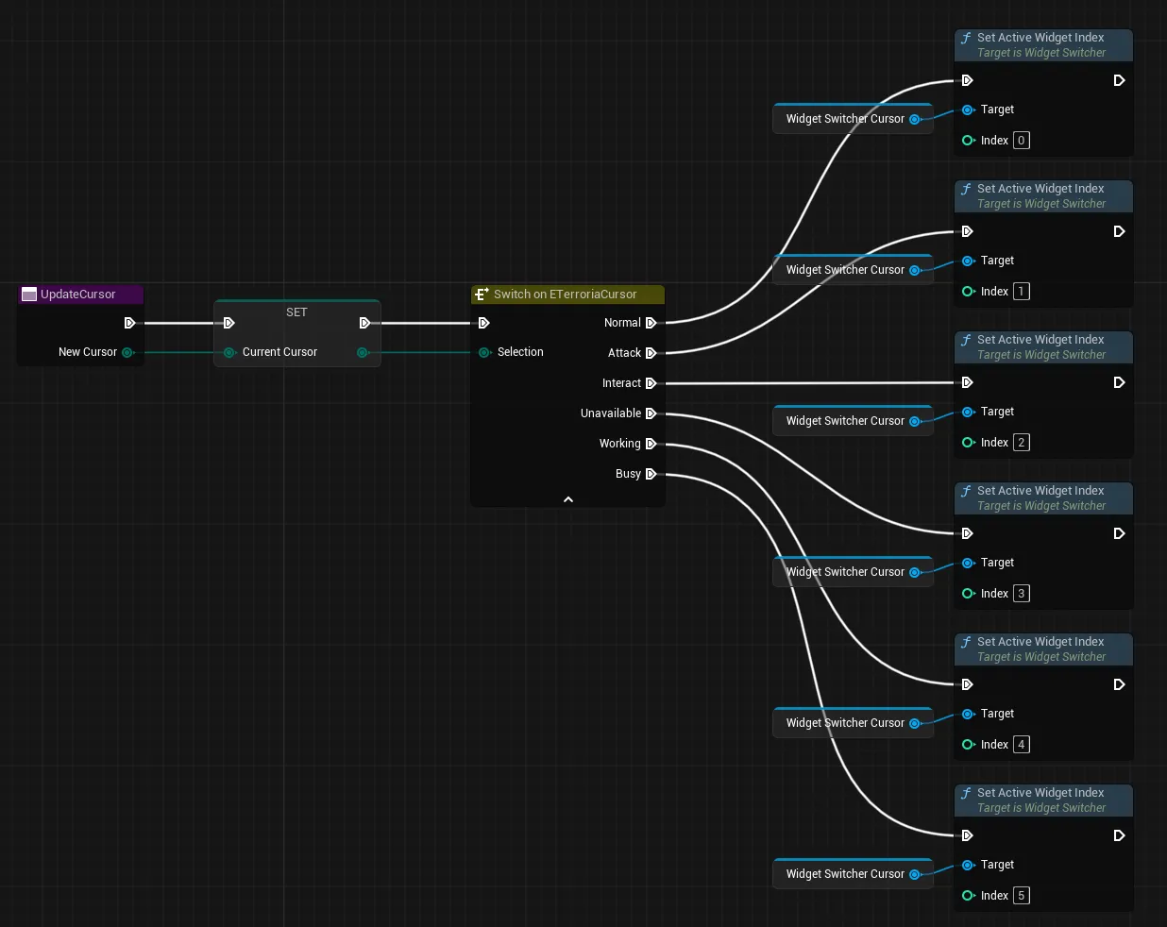
Task: Select Widget Switcher Cursor variable feeding Index 2
Action: click(x=853, y=421)
